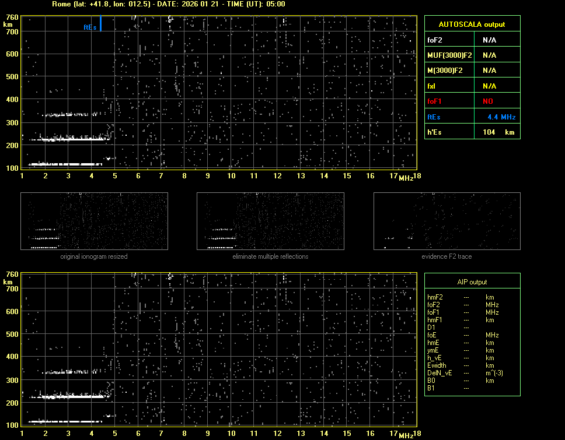This screenshot has height=440, width=565.
Task: Open the original ionogram resized thumbnail
Action: 94,221
